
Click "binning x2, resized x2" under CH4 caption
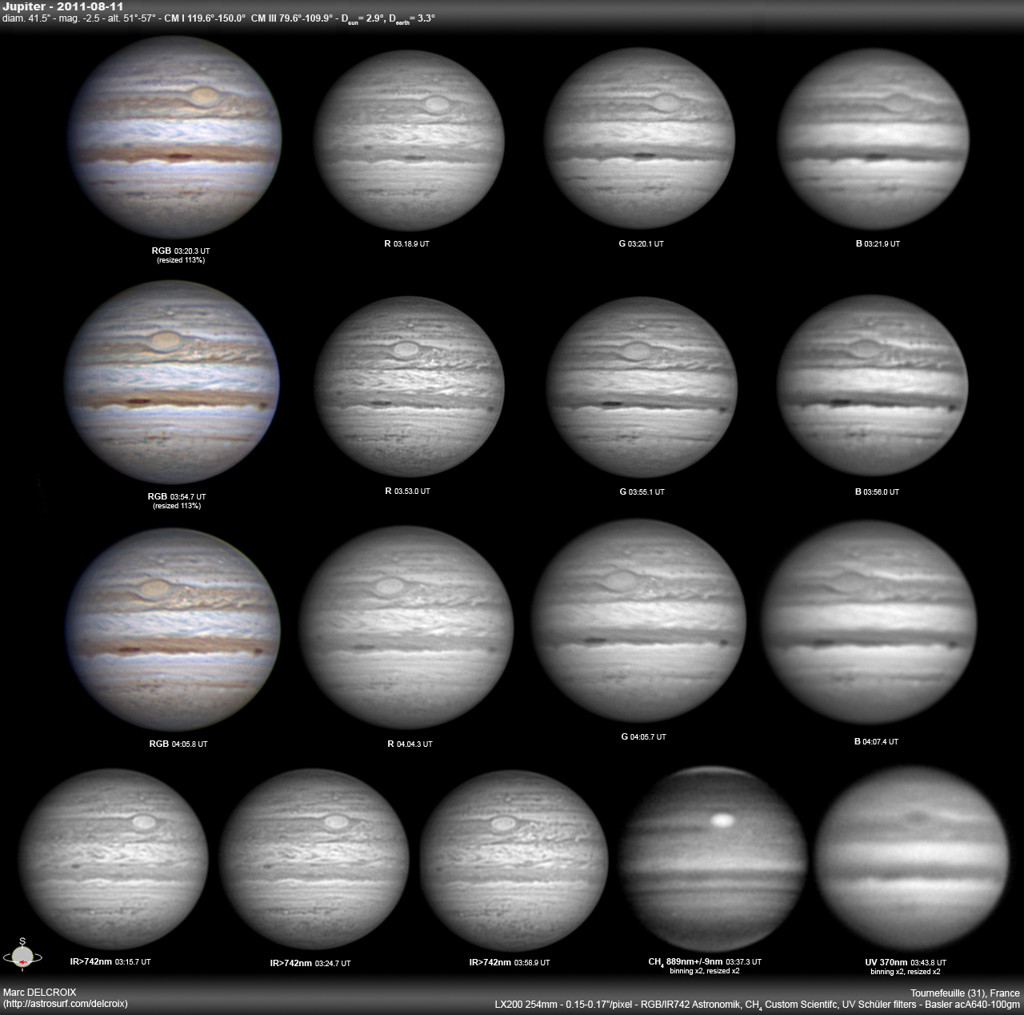point(705,971)
